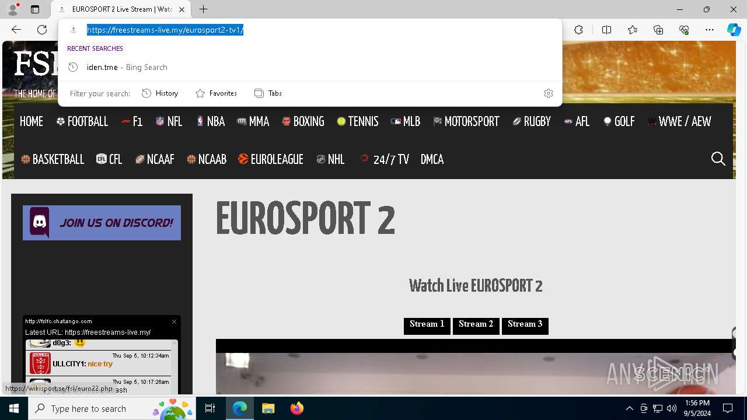Open the site search magnifier icon

(x=718, y=159)
